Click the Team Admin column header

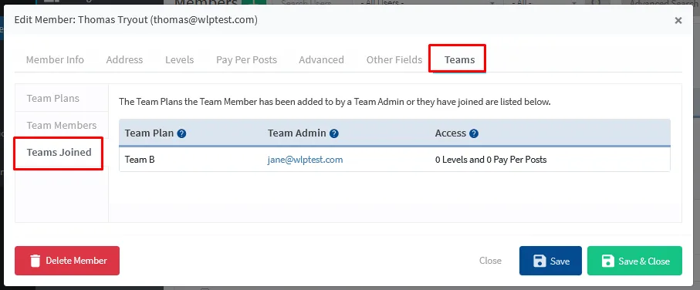point(297,133)
